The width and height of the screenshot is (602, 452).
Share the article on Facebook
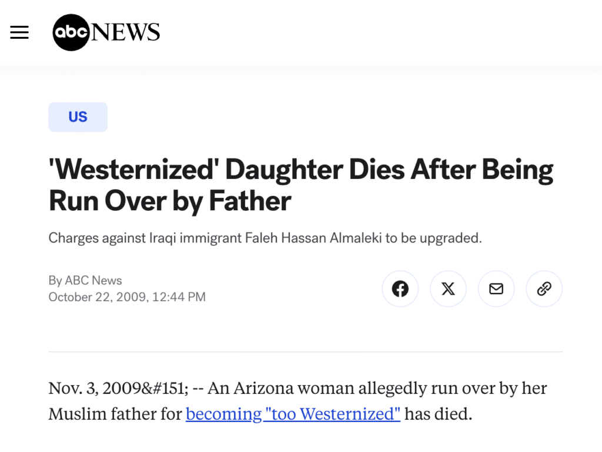point(400,289)
